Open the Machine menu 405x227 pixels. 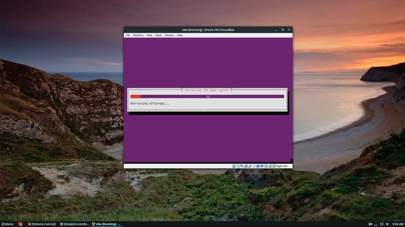point(138,35)
